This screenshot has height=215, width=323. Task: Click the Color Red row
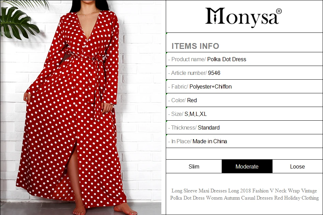(x=244, y=100)
